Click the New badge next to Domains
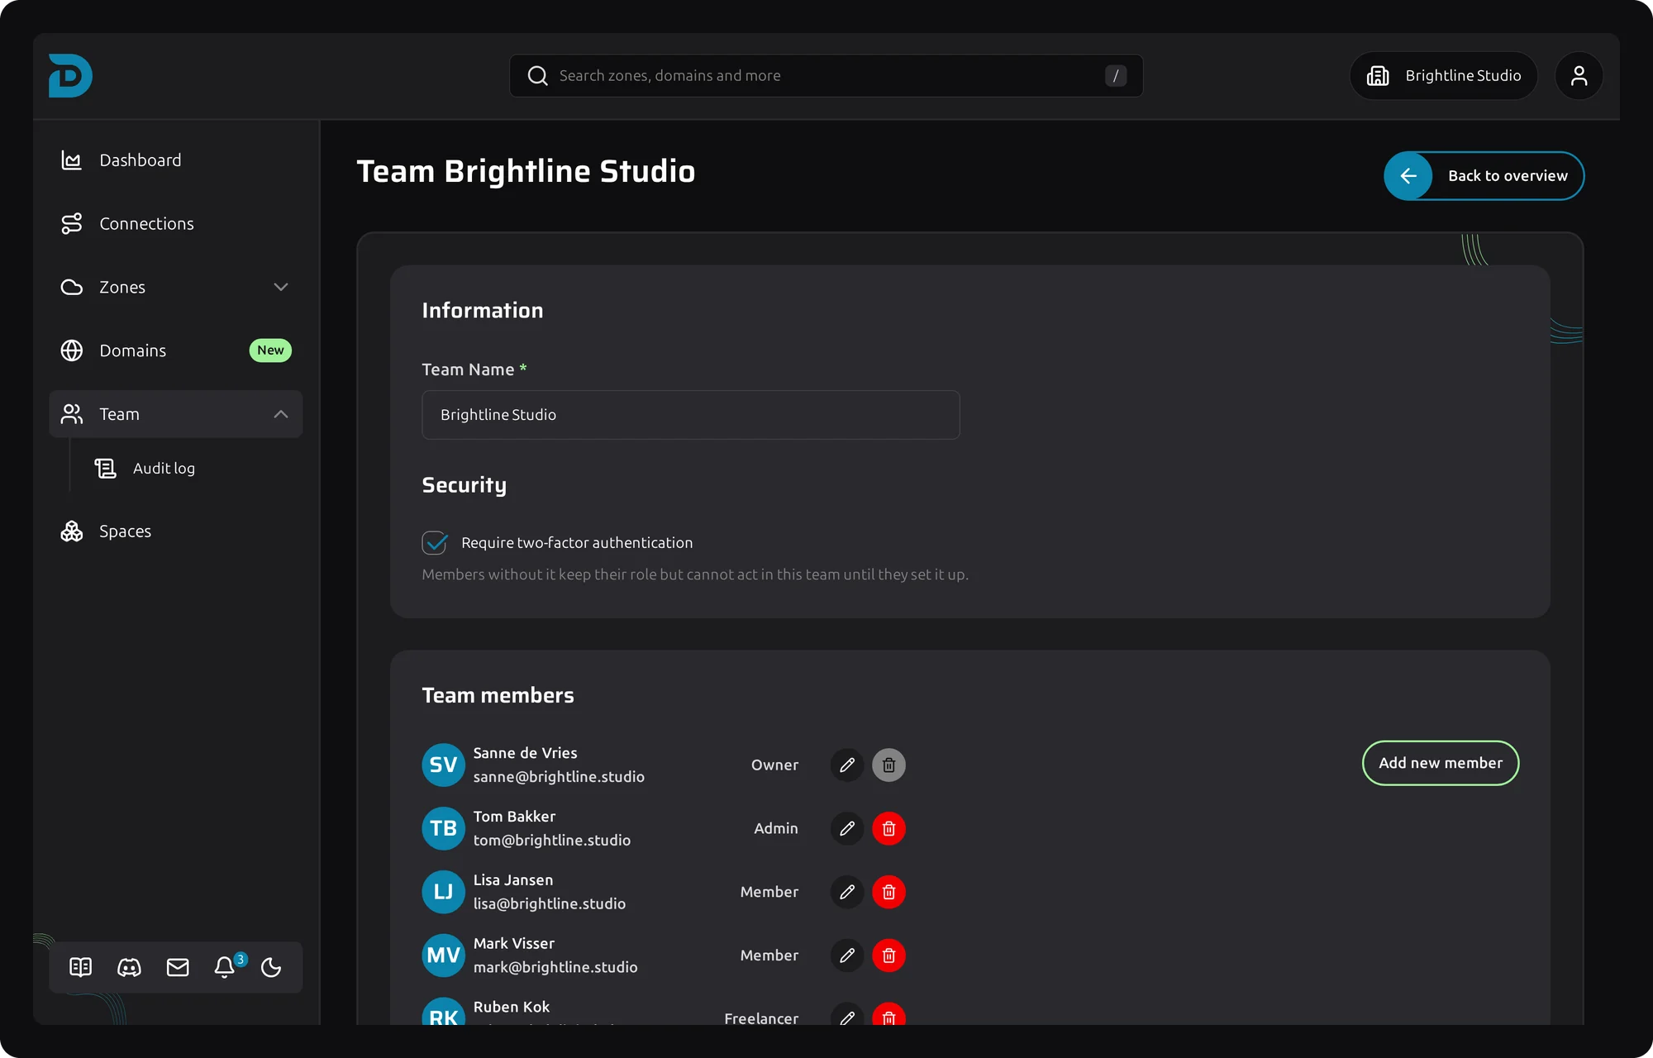The image size is (1653, 1058). click(x=270, y=350)
